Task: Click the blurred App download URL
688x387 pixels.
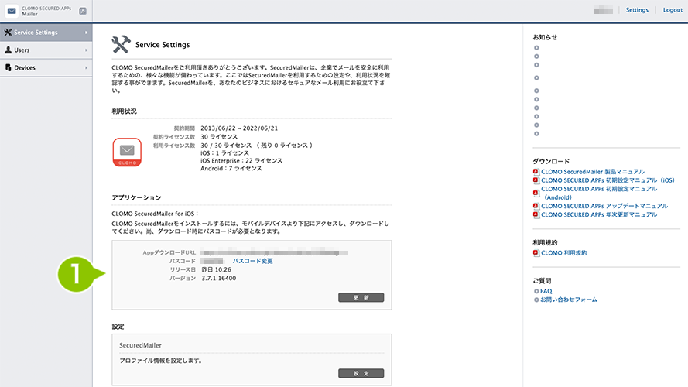Action: [x=274, y=253]
